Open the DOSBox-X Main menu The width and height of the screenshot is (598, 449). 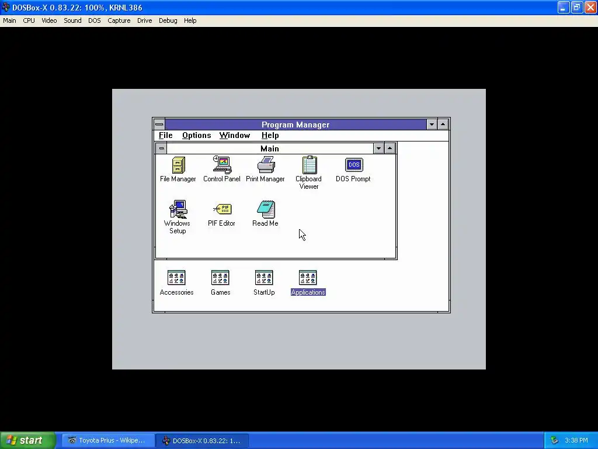9,20
